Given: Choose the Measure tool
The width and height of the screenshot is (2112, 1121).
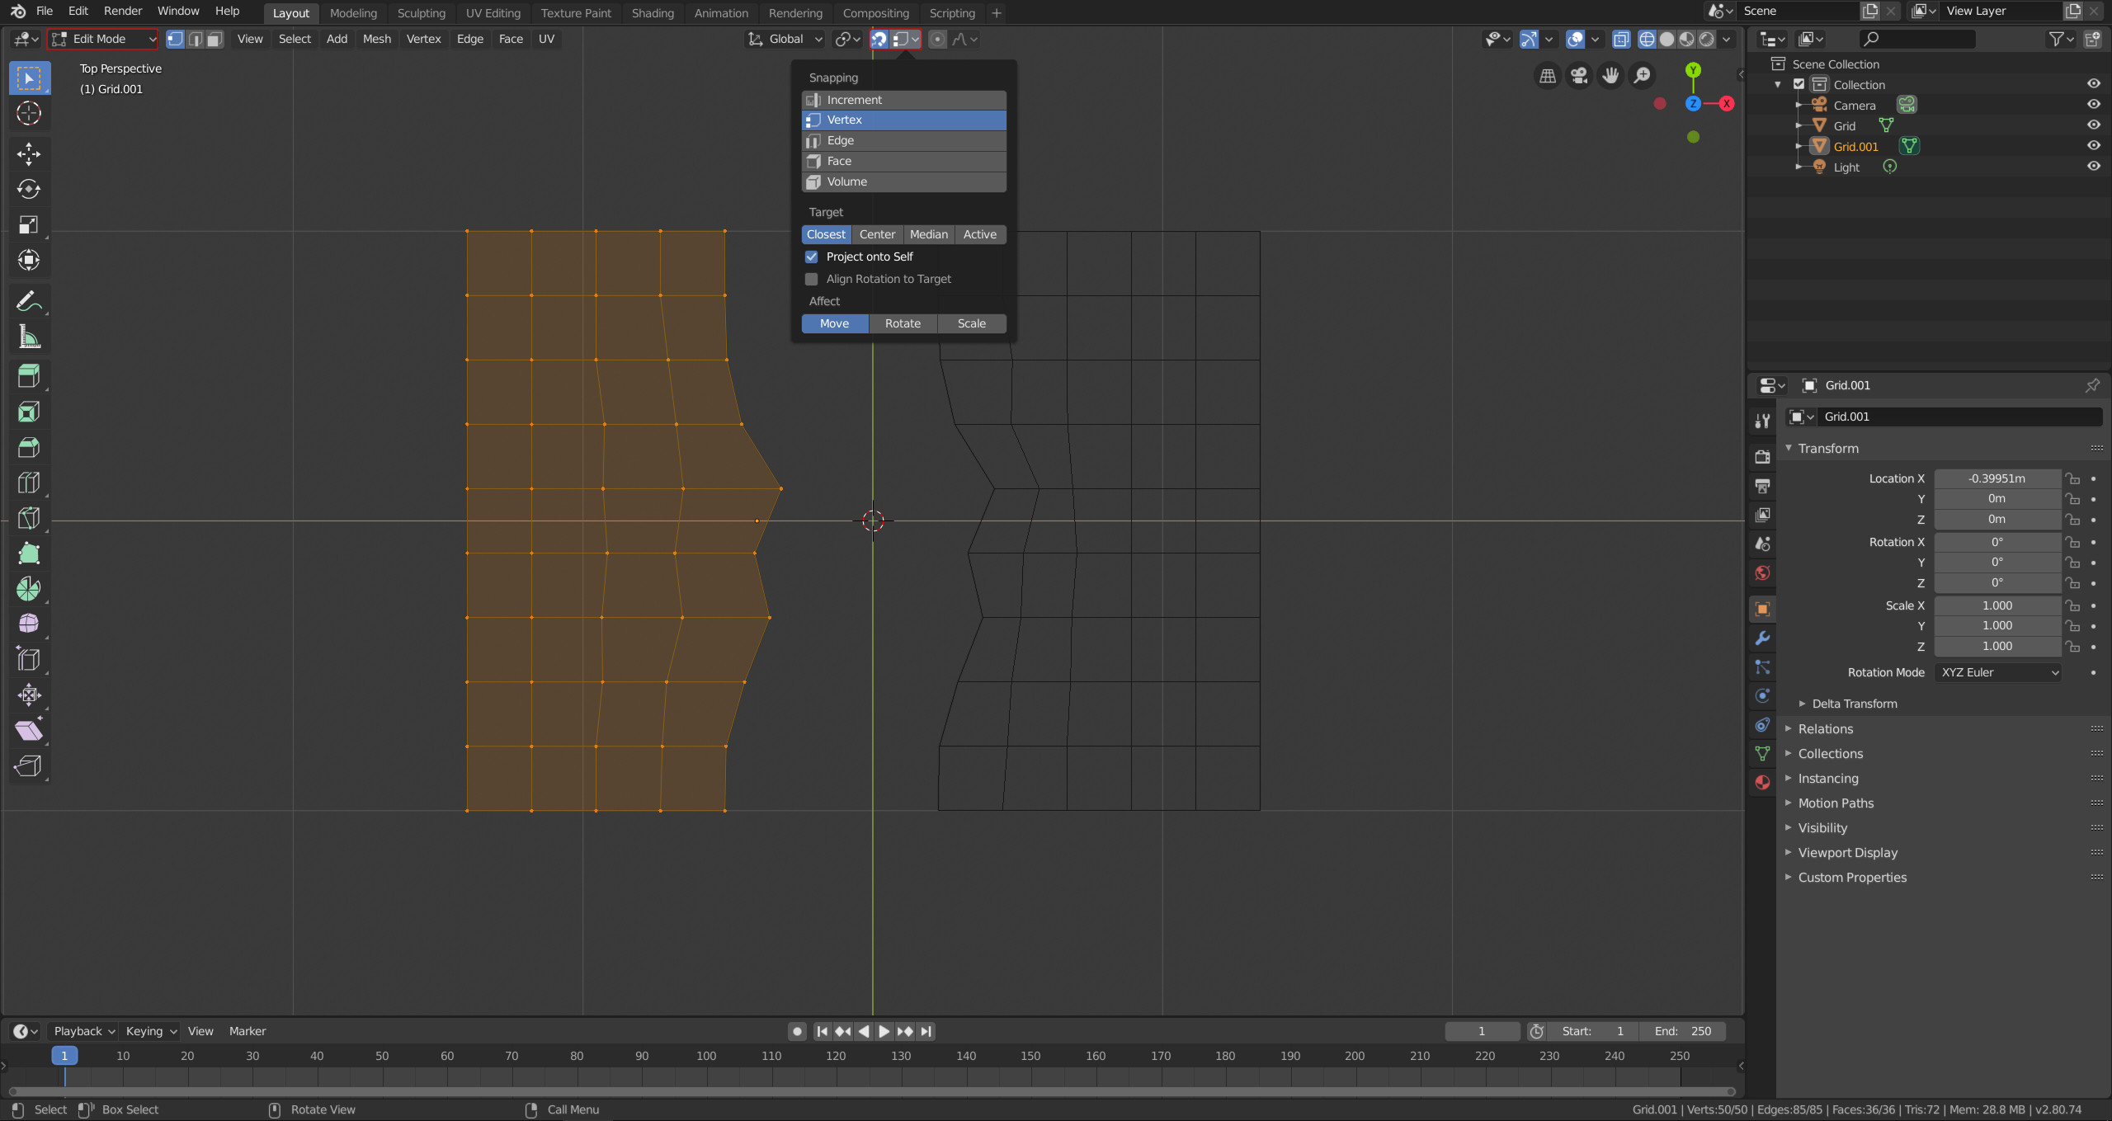Looking at the screenshot, I should click(x=28, y=336).
